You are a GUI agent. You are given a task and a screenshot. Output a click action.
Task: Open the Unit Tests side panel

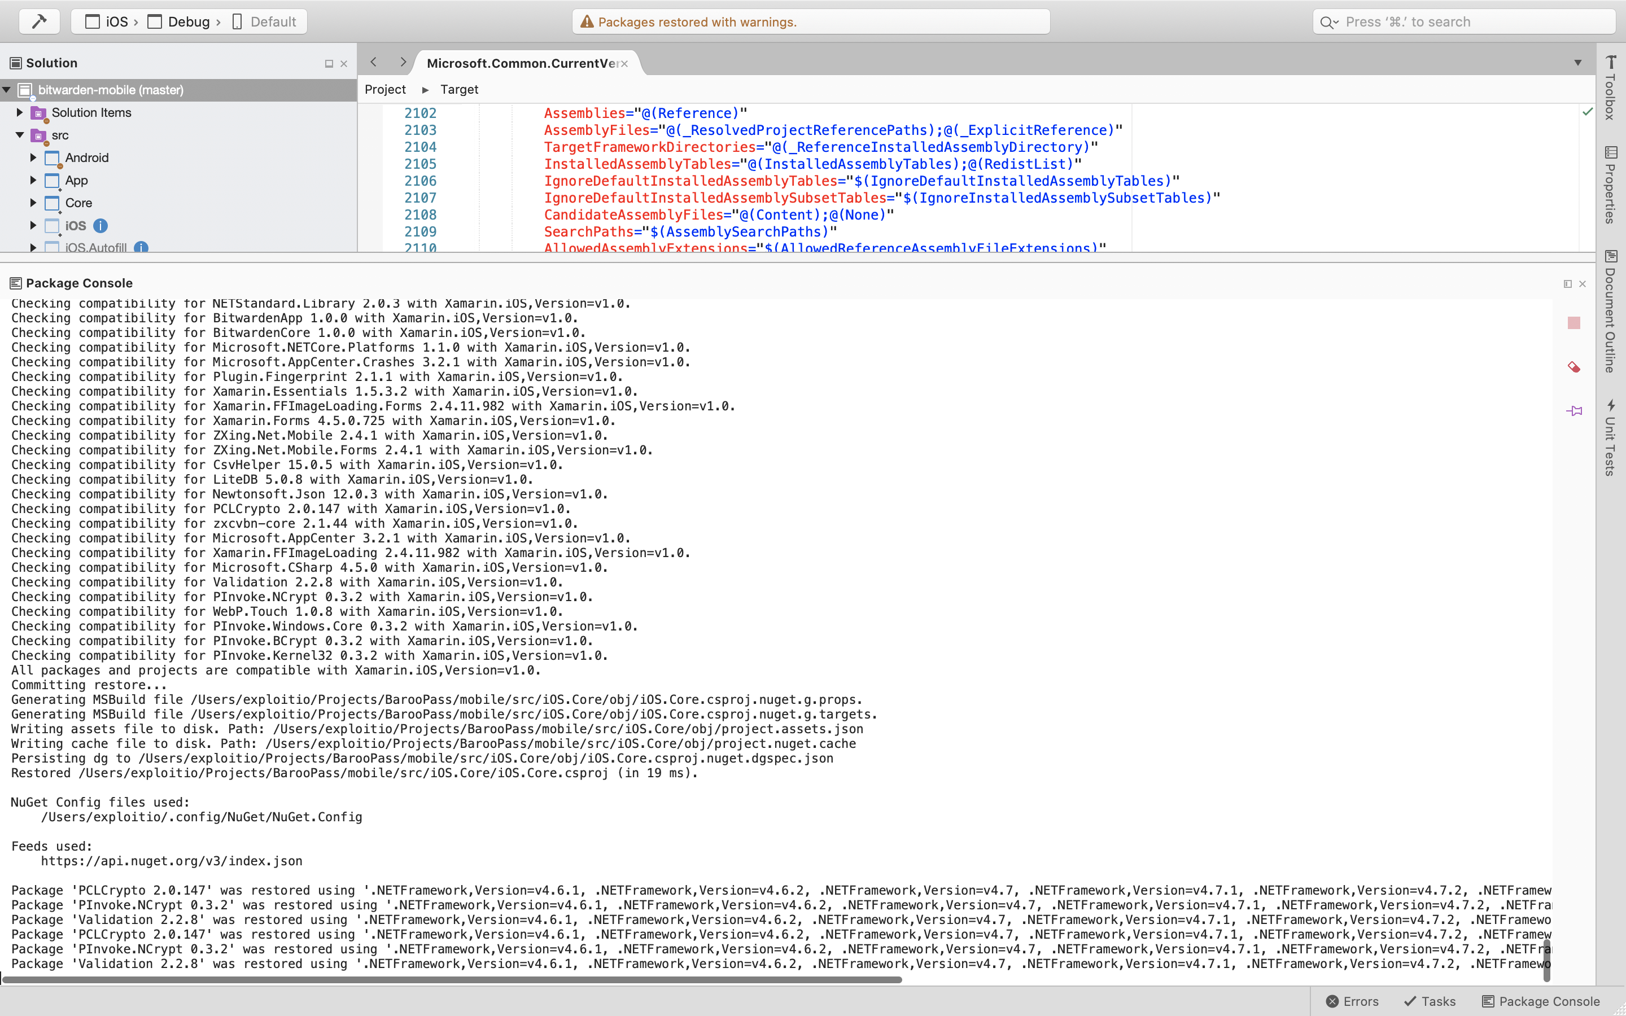(1611, 437)
